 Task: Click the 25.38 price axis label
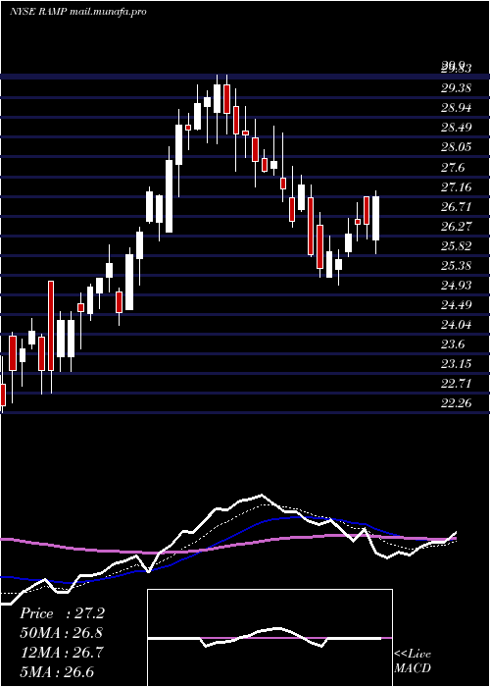click(456, 266)
